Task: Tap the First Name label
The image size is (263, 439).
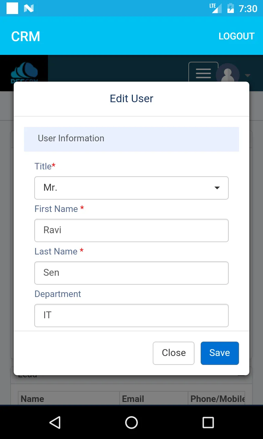Action: point(59,209)
